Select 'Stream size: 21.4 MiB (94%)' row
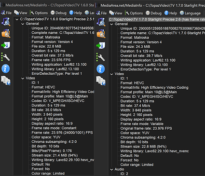The height and width of the screenshot is (176, 205). tap(55, 155)
